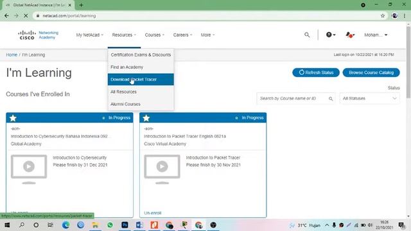The width and height of the screenshot is (411, 231).
Task: Open the More menu
Action: [x=207, y=35]
